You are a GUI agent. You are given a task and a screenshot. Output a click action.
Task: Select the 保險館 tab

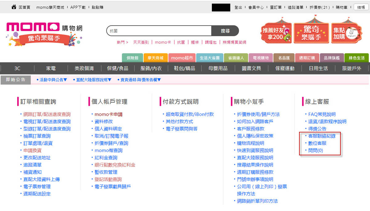point(133,58)
